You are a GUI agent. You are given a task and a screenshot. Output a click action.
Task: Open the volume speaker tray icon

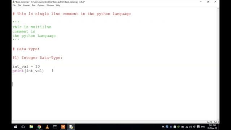(190, 127)
